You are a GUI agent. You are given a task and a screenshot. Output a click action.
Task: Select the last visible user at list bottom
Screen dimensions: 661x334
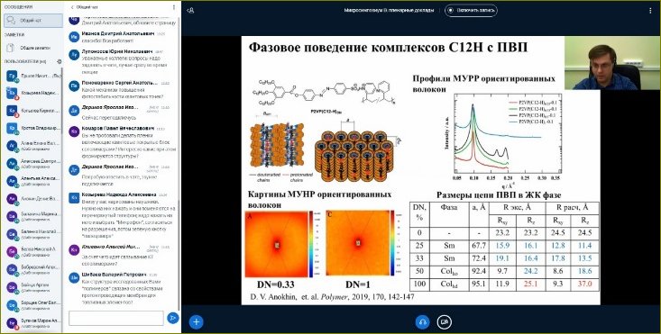click(x=33, y=323)
